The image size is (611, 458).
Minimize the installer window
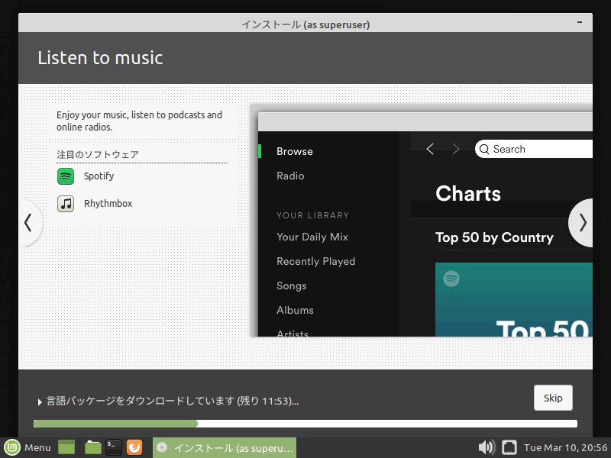point(580,23)
